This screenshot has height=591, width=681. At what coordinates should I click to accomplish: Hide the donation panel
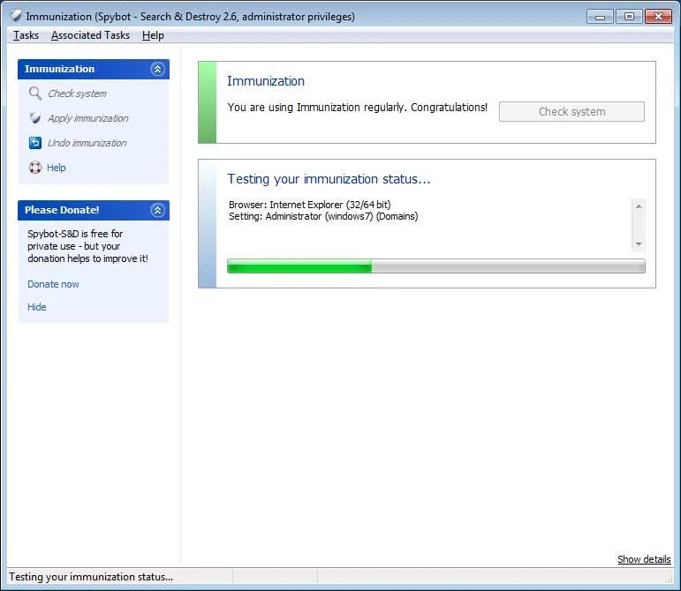click(37, 307)
